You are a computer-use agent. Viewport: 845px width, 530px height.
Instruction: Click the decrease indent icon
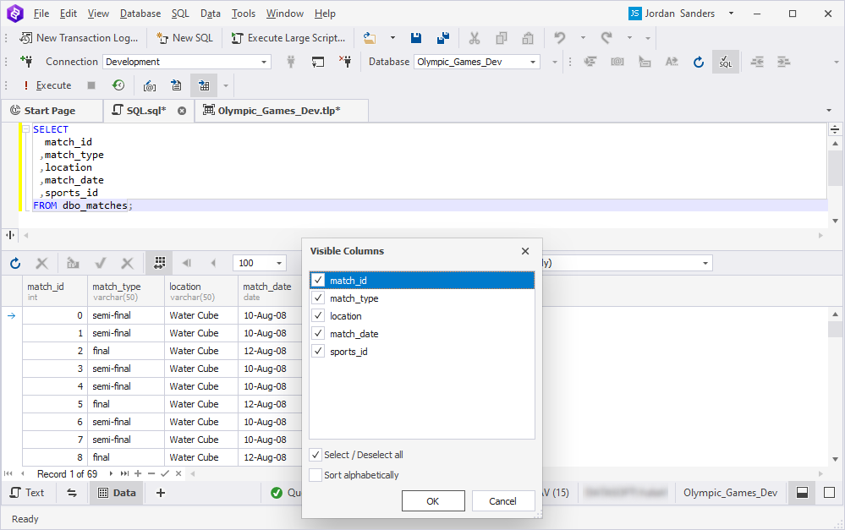tap(757, 62)
